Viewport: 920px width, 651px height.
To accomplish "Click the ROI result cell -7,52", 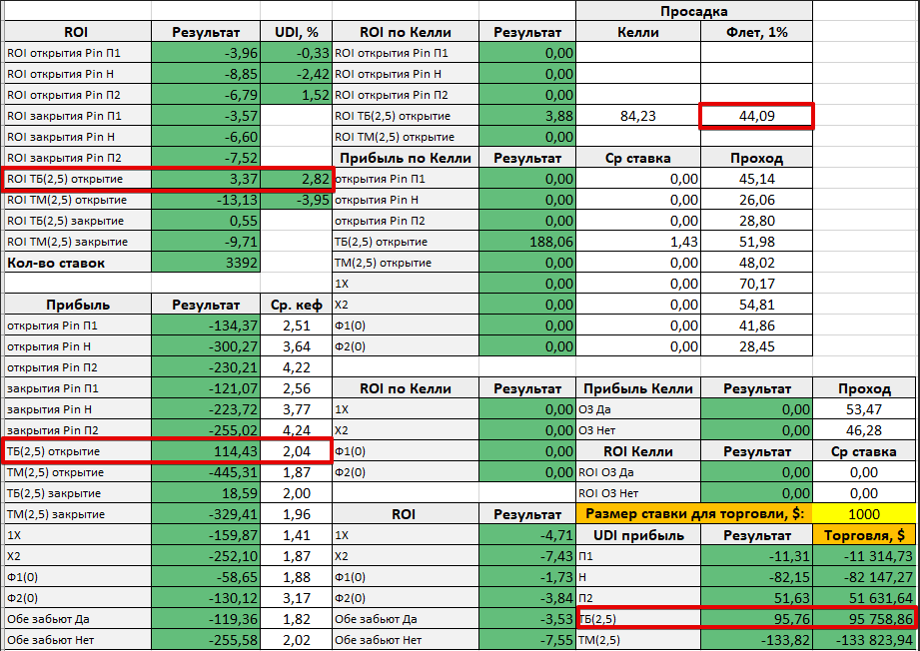I will tap(206, 158).
